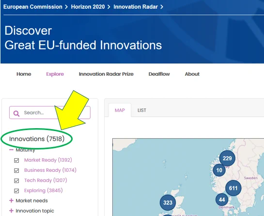Open the Dealflow menu item

pos(159,74)
